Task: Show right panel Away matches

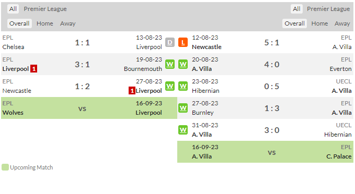Action: tap(342, 23)
